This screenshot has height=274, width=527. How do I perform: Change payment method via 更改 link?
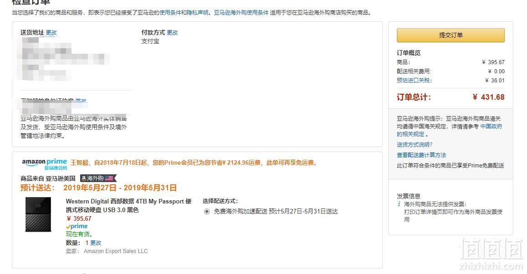click(172, 33)
